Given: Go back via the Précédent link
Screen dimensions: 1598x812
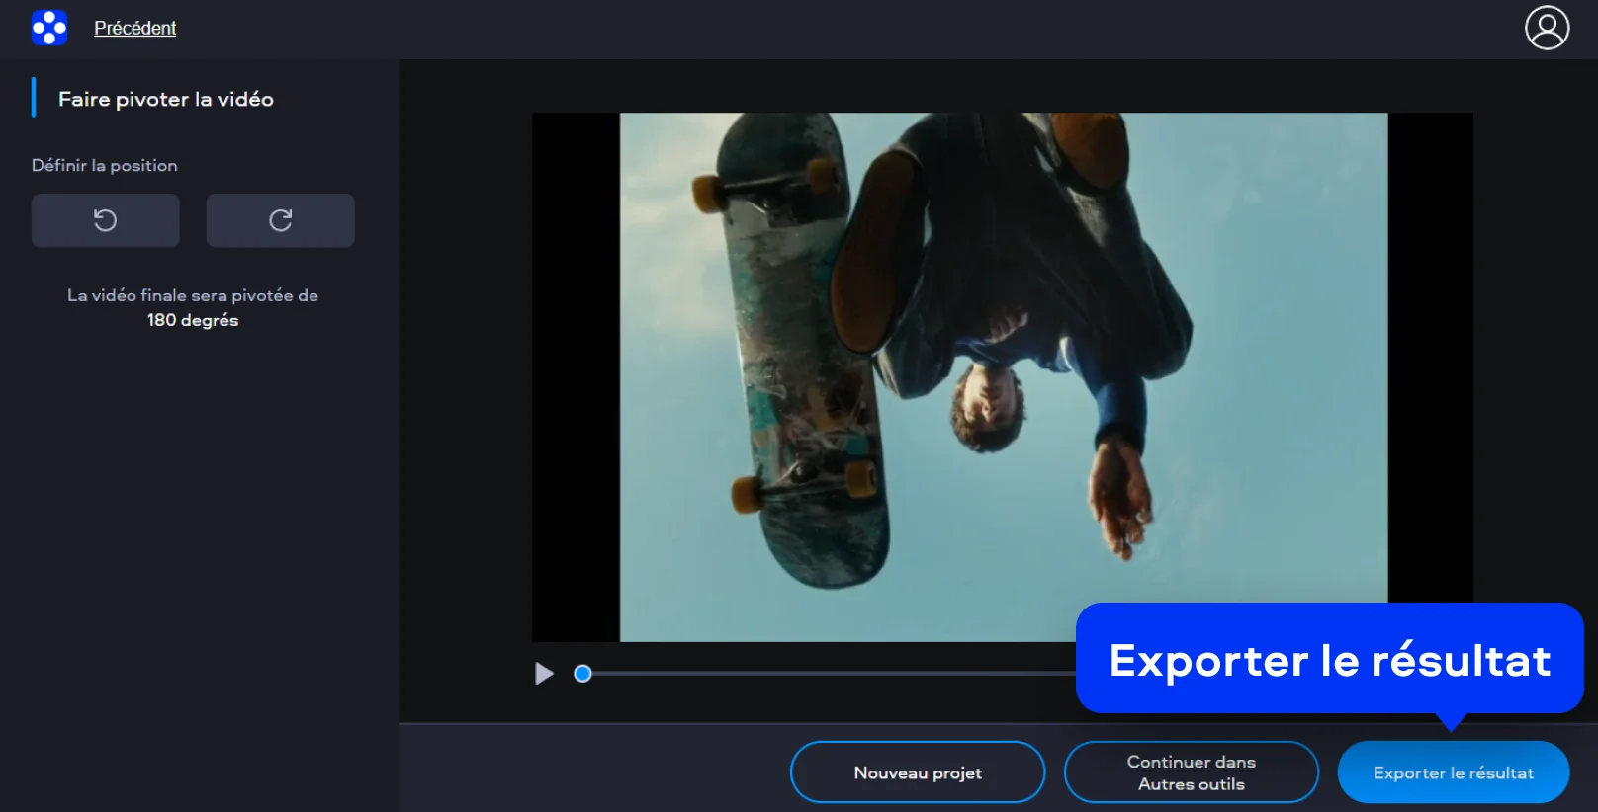Looking at the screenshot, I should [134, 28].
